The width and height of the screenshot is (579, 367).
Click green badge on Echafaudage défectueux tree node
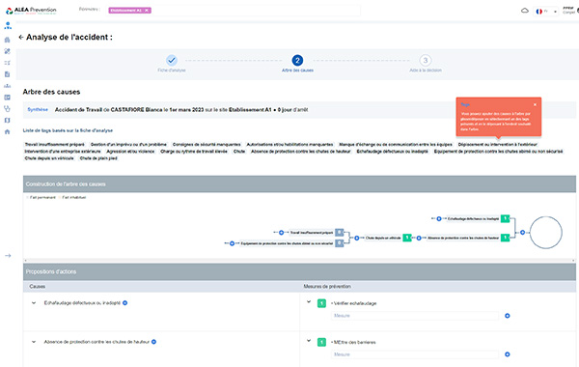505,219
